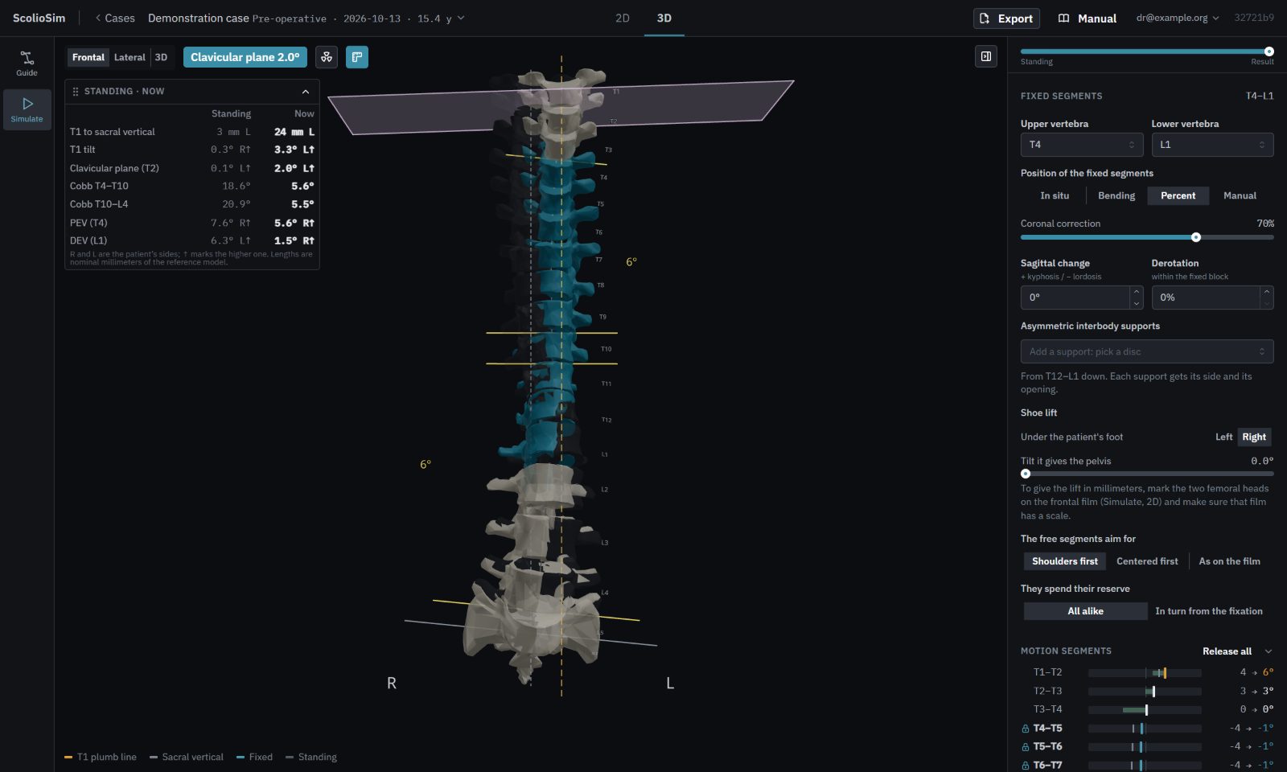Open the Add a support disc dropdown

point(1147,351)
